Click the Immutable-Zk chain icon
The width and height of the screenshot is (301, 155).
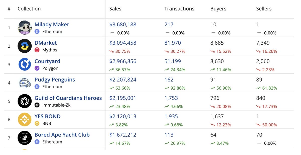[37, 105]
